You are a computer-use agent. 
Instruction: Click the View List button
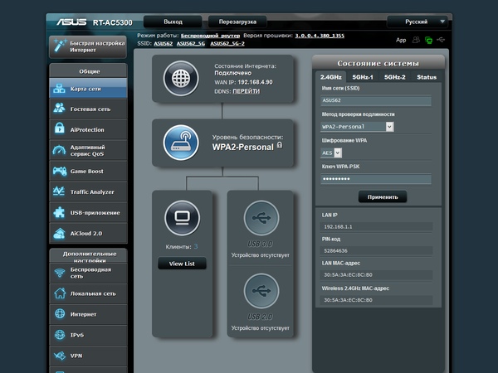(x=182, y=264)
